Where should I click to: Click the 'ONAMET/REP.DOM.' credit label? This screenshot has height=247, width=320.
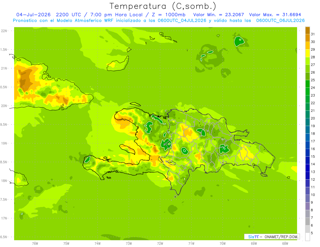[281, 237]
